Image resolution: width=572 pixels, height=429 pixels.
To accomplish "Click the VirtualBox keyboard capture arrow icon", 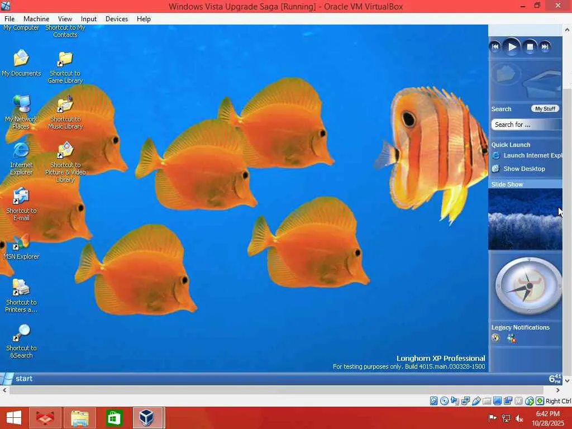I will (x=540, y=401).
